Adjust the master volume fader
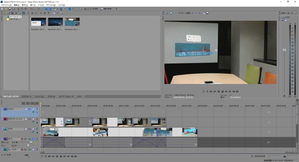The width and height of the screenshot is (299, 162). 284,50
